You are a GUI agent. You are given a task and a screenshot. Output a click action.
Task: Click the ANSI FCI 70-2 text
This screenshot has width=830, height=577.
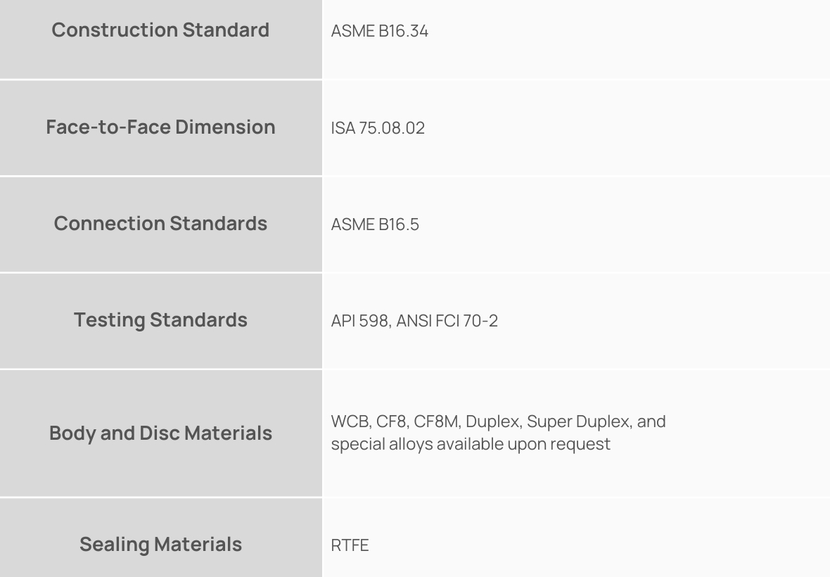447,321
